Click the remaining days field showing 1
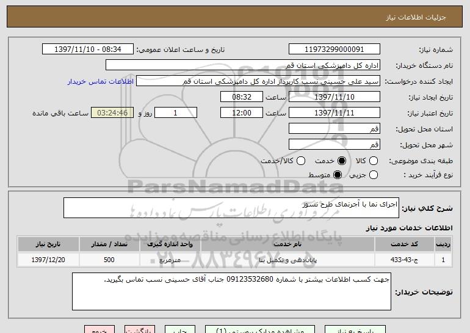The width and height of the screenshot is (470, 333). tap(176, 113)
